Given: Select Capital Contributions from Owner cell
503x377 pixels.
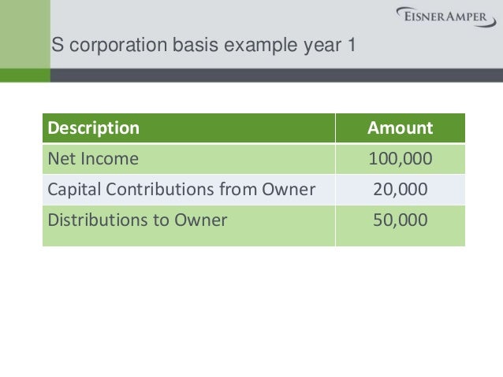Looking at the screenshot, I should (188, 190).
